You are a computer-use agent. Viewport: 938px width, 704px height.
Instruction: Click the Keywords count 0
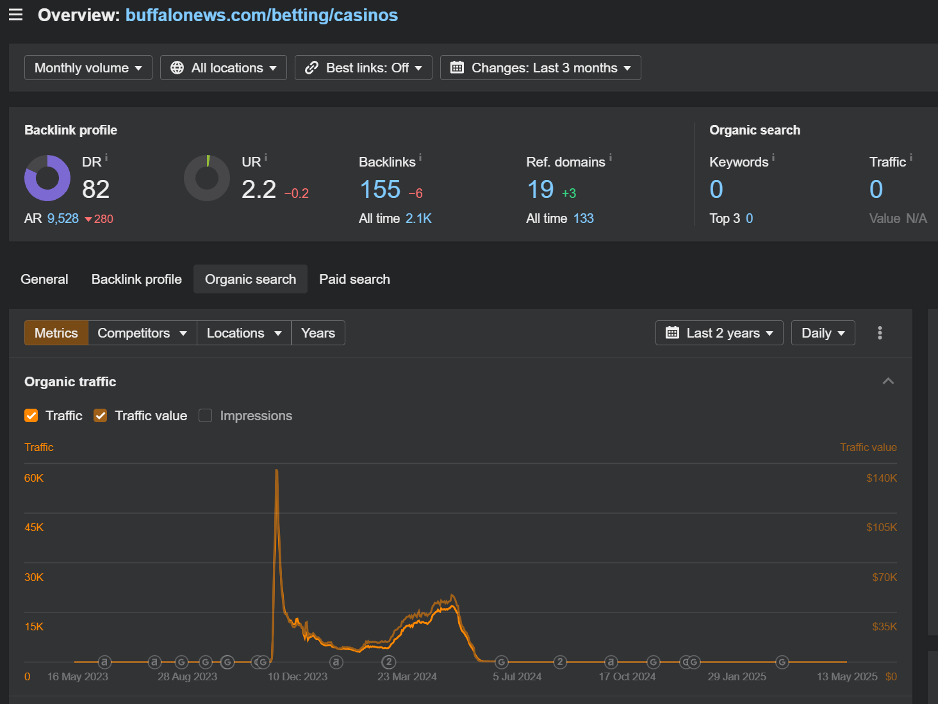point(716,190)
